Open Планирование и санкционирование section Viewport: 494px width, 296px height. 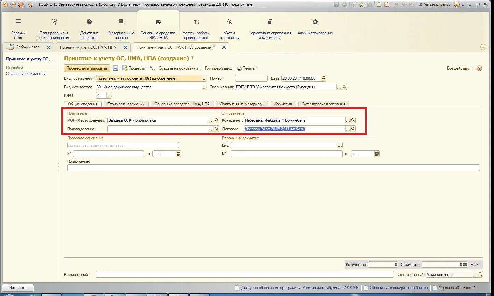(54, 29)
